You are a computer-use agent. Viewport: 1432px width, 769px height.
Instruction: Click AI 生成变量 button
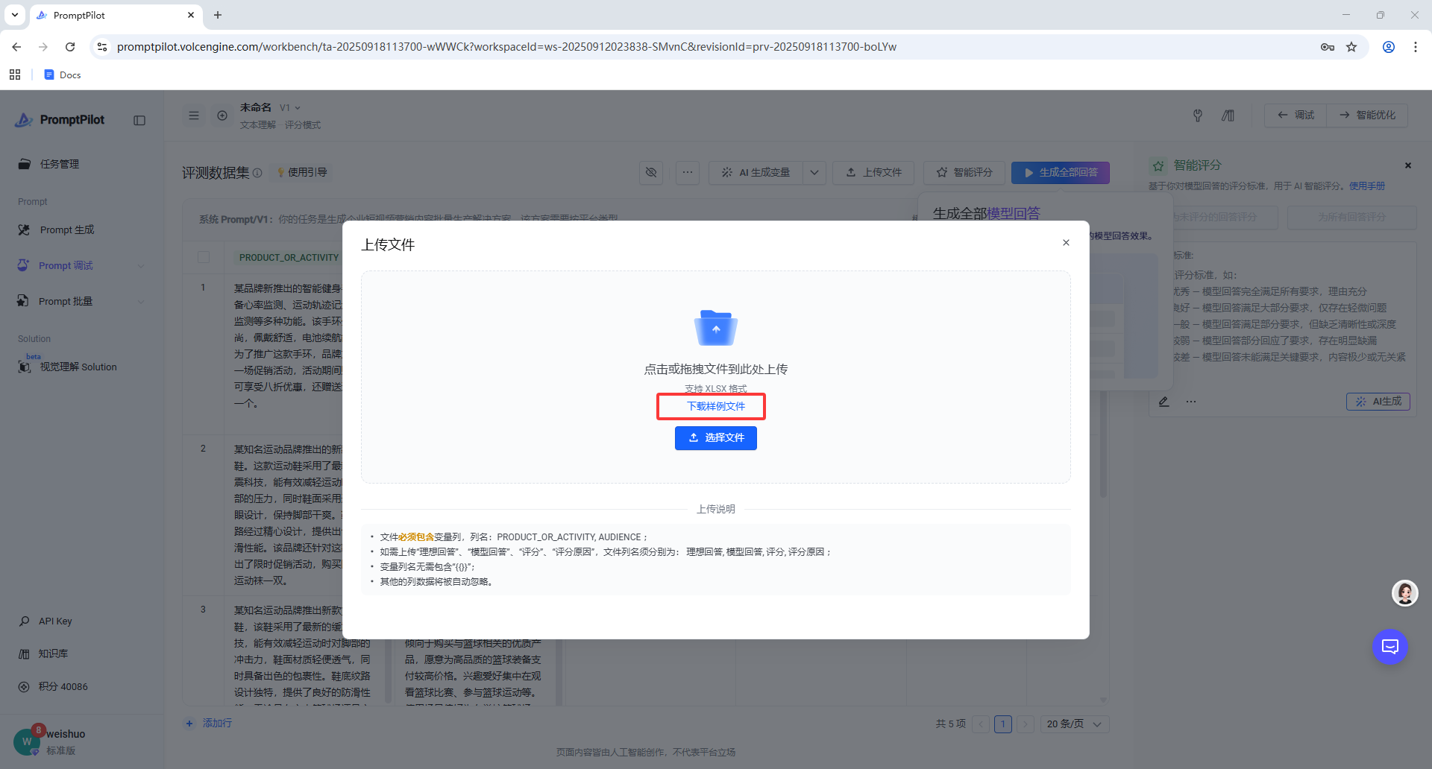(x=756, y=172)
